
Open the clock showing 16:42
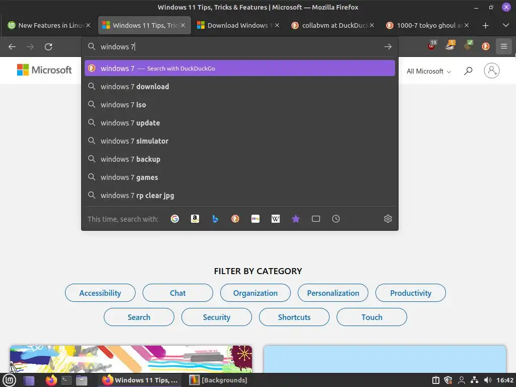pos(505,380)
